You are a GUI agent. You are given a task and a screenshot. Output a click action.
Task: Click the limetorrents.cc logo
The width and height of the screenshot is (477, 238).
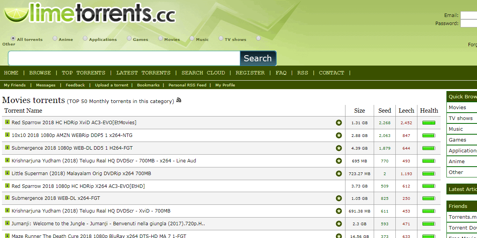90,13
